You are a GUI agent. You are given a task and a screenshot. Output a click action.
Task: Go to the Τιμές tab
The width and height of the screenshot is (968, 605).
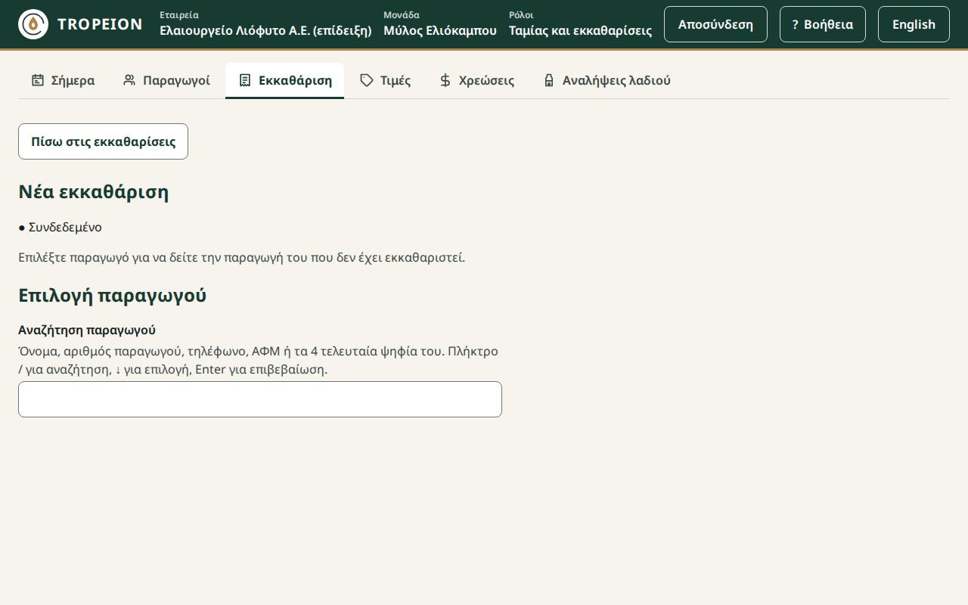[x=386, y=80]
